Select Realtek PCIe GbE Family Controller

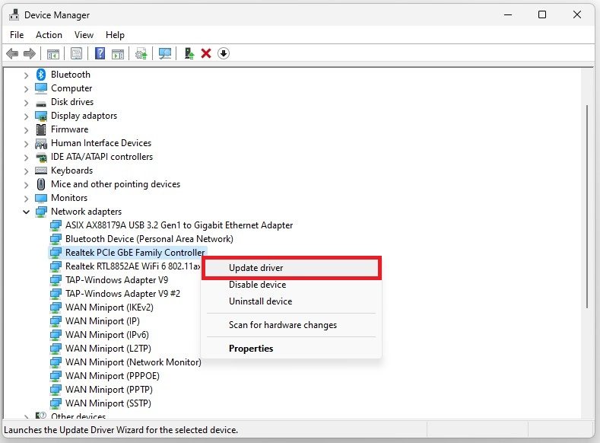point(135,253)
